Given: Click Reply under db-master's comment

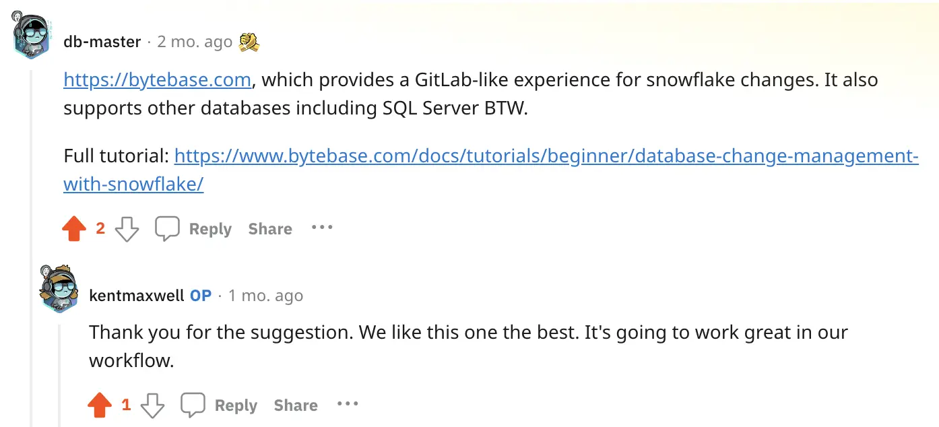Looking at the screenshot, I should point(209,229).
